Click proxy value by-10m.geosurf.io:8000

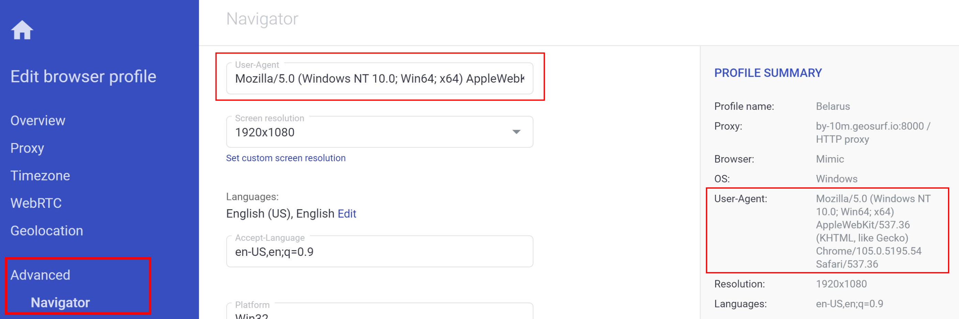pyautogui.click(x=873, y=133)
